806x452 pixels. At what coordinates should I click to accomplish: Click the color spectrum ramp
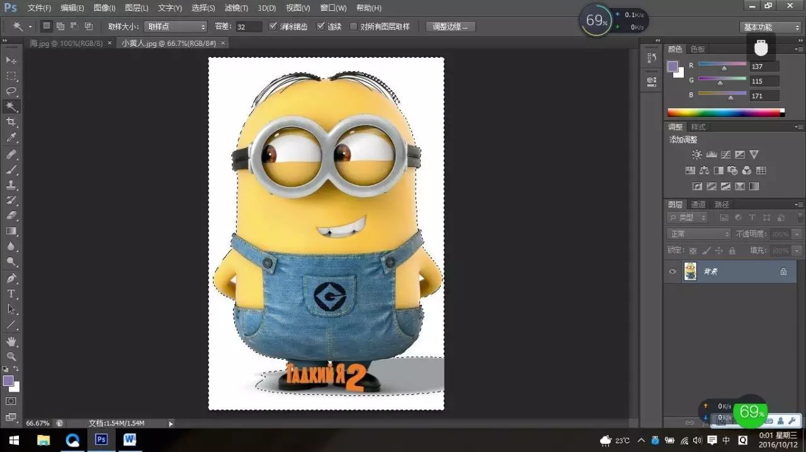pos(726,113)
